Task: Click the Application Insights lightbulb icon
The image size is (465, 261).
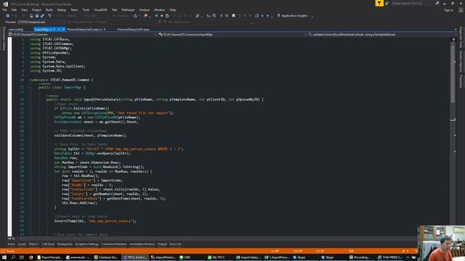Action: pyautogui.click(x=278, y=16)
